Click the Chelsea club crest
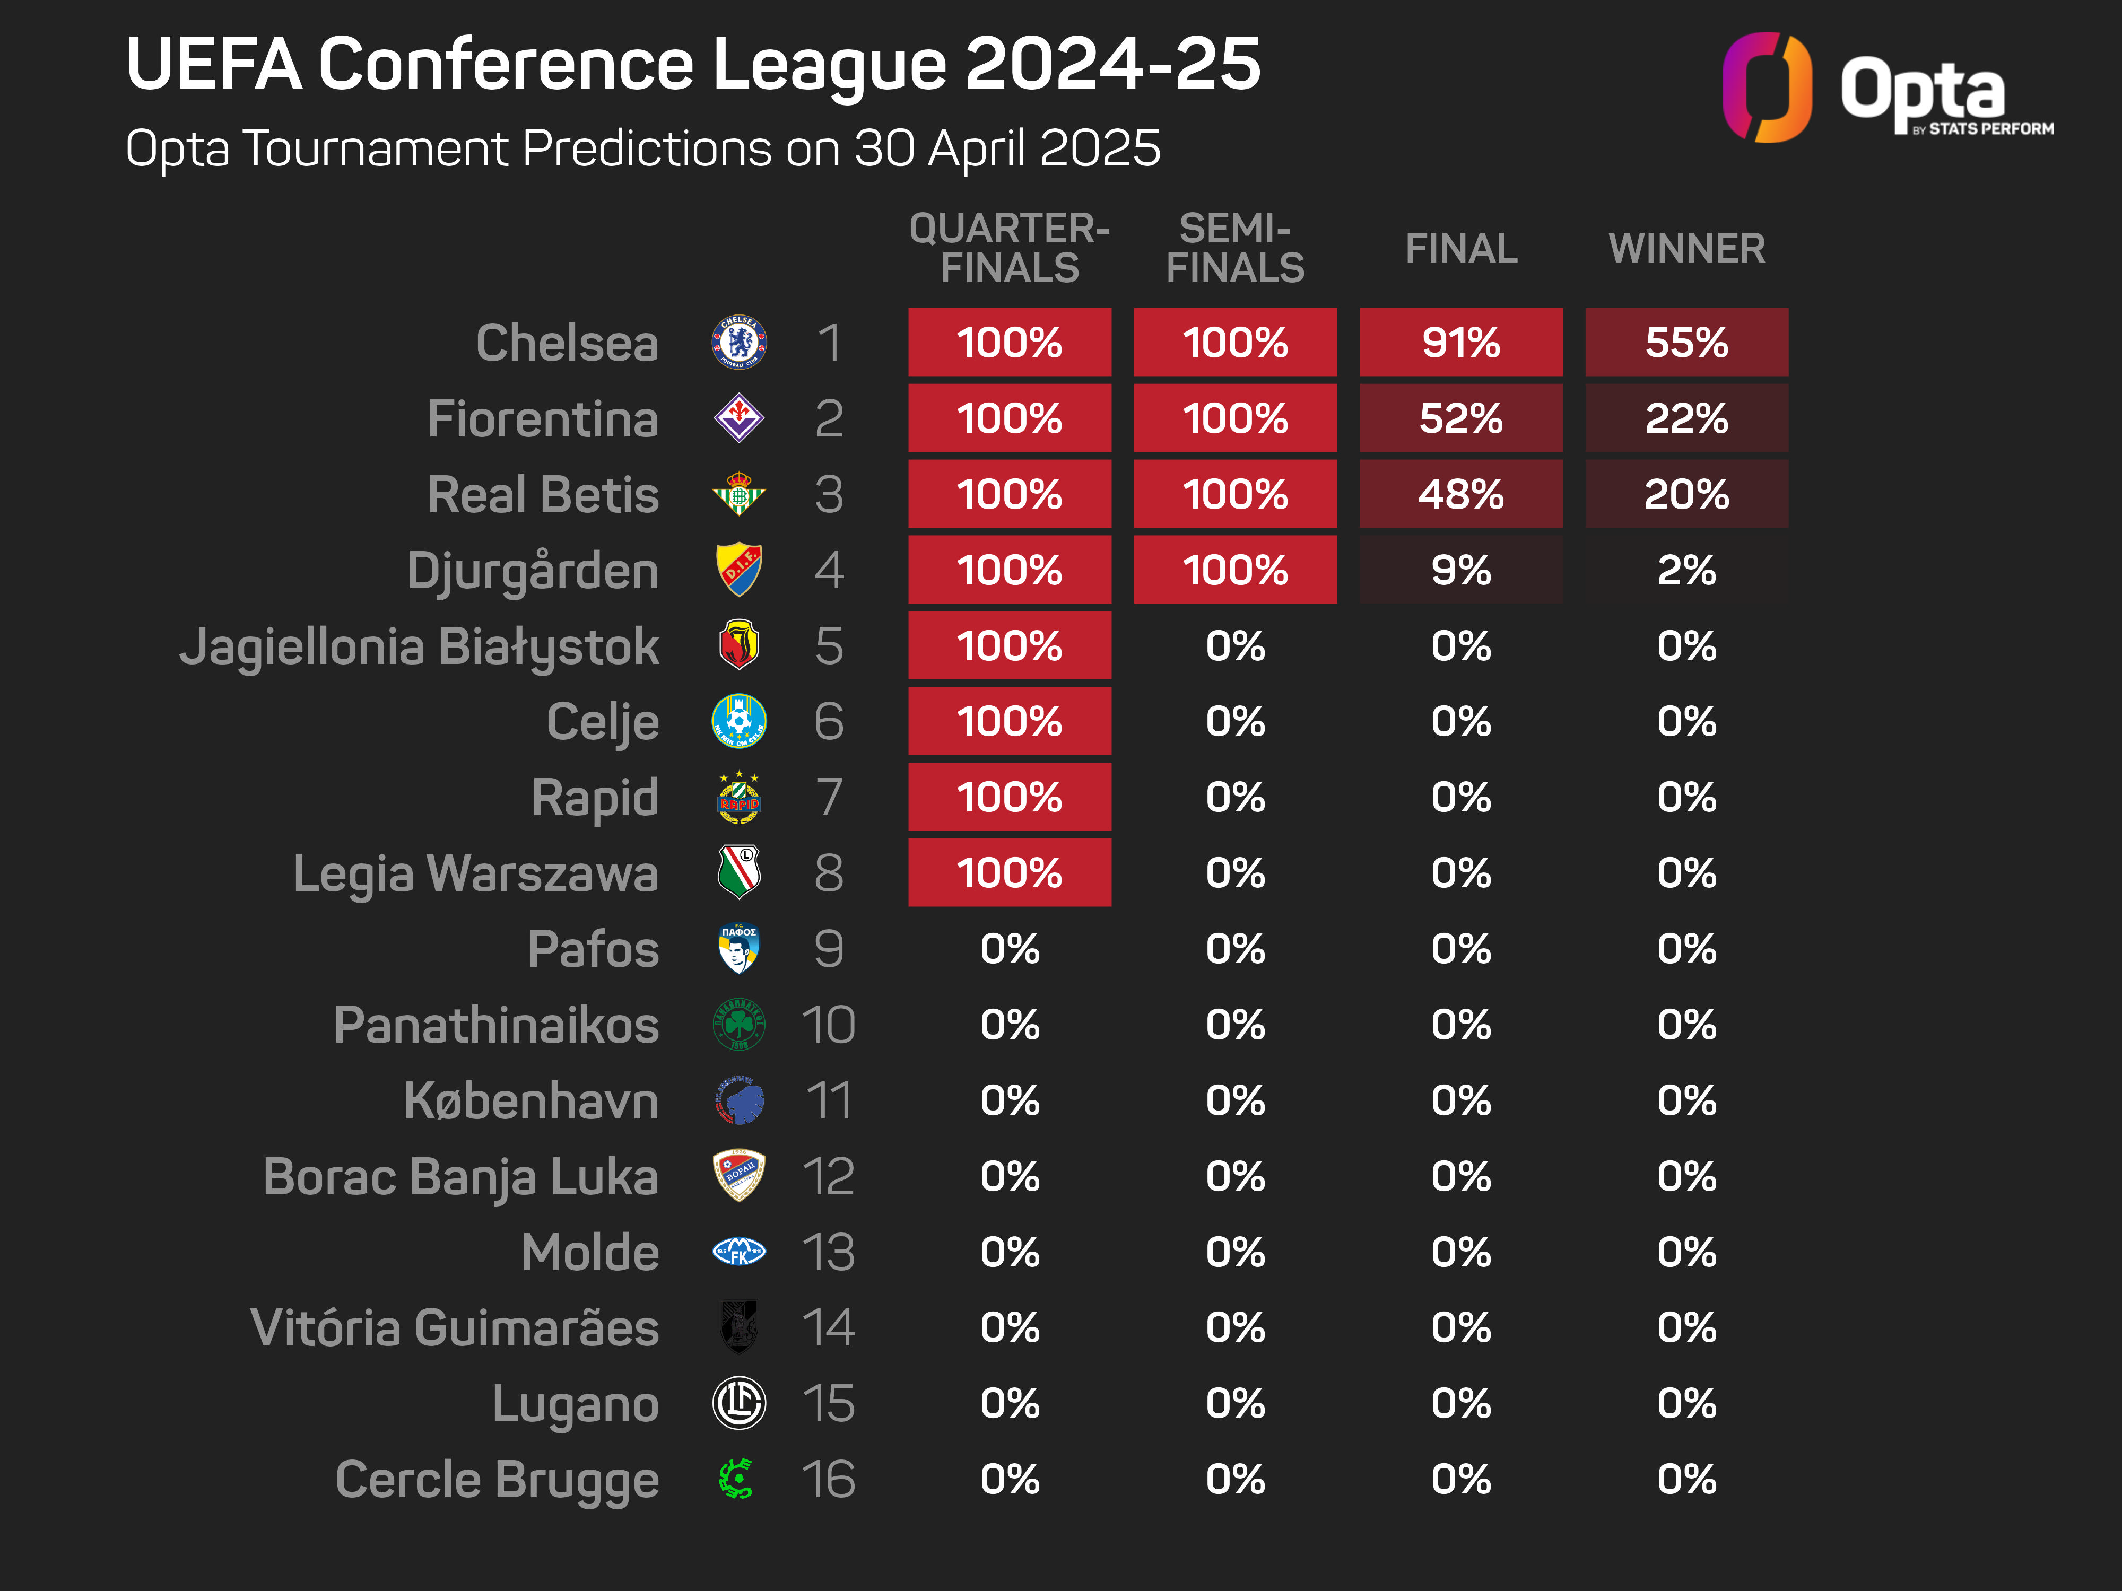The height and width of the screenshot is (1591, 2122). point(738,343)
